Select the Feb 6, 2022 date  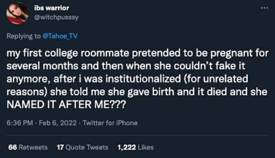tap(58, 123)
